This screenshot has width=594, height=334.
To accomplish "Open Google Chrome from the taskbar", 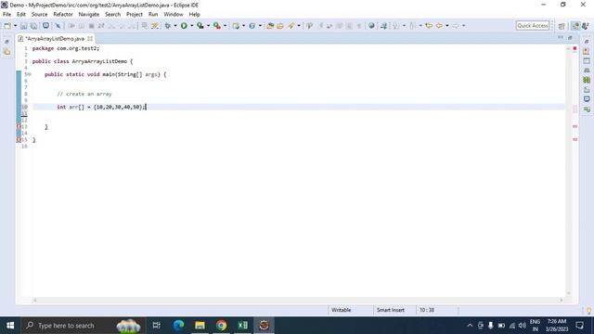I will click(x=221, y=326).
